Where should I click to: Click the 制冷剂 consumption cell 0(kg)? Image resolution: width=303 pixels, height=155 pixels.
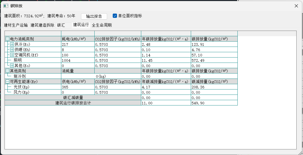coord(101,76)
